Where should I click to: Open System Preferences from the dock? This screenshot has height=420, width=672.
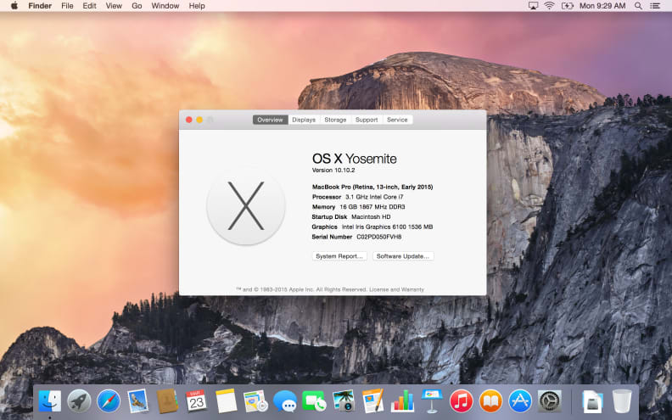click(x=550, y=401)
